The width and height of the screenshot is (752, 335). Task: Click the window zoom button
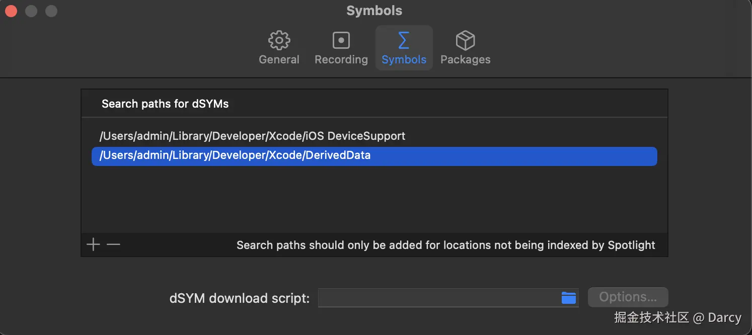point(51,11)
